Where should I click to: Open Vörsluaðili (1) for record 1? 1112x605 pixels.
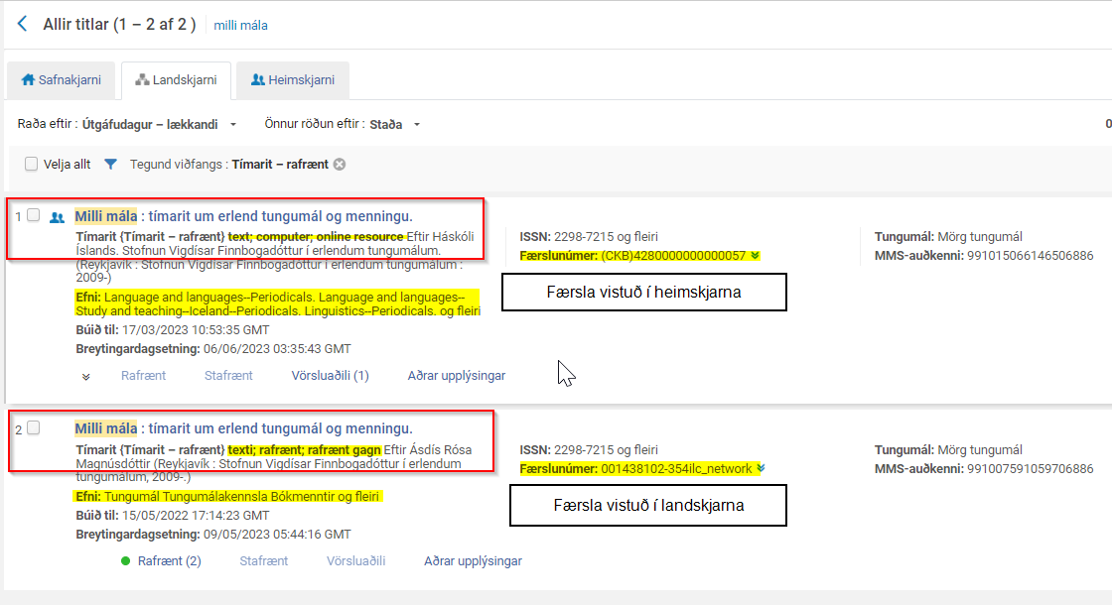click(330, 376)
